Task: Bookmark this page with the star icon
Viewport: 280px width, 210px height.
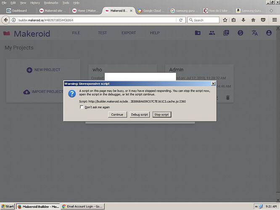Action: [225, 20]
